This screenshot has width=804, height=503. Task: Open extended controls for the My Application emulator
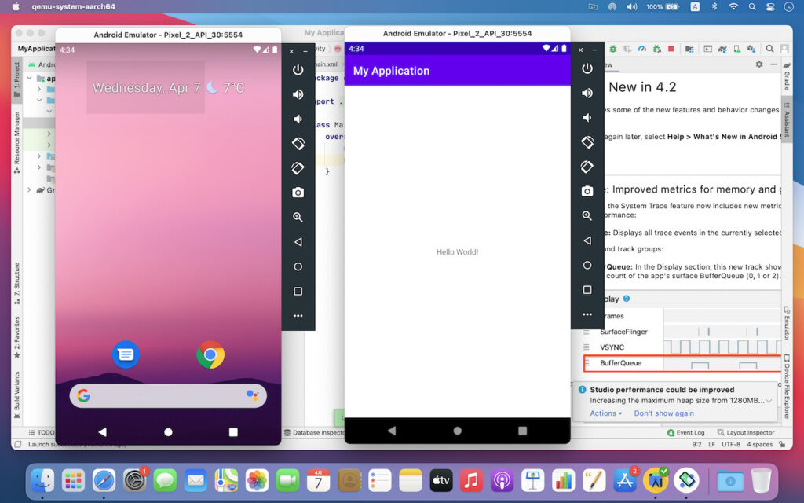[587, 314]
